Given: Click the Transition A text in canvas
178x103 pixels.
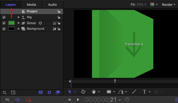Looking at the screenshot, I should pyautogui.click(x=134, y=44).
